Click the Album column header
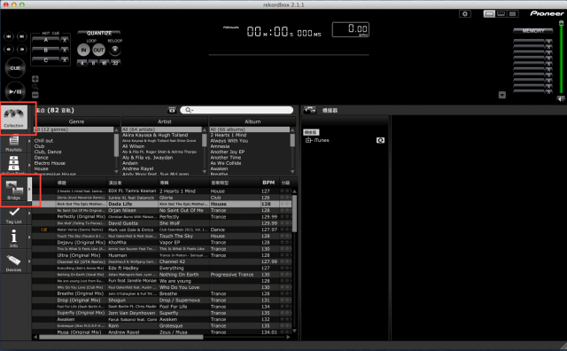Image resolution: width=567 pixels, height=351 pixels. [252, 121]
